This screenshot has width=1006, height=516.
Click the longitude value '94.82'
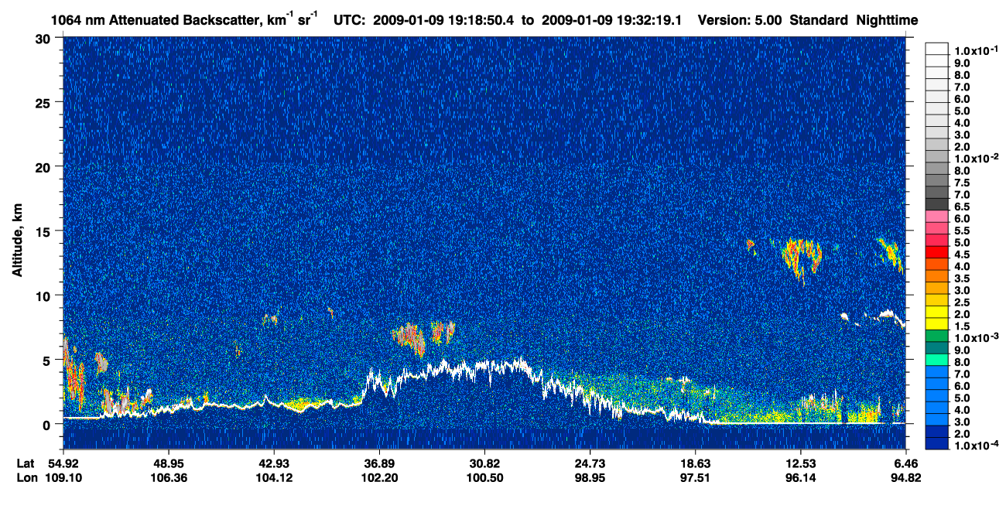[x=905, y=477]
